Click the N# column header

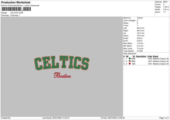coord(127,56)
